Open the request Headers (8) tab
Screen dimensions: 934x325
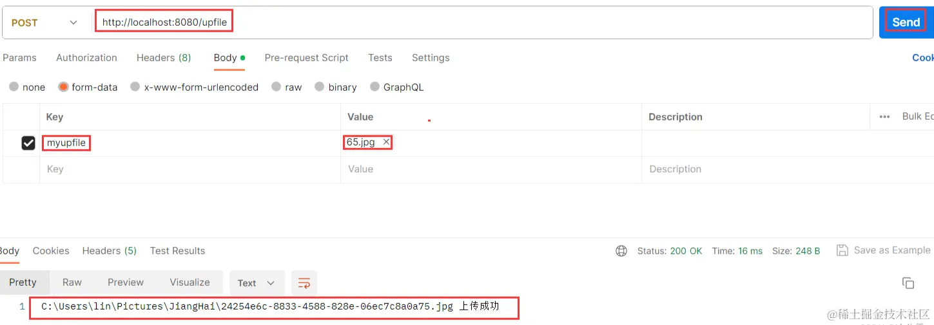164,58
